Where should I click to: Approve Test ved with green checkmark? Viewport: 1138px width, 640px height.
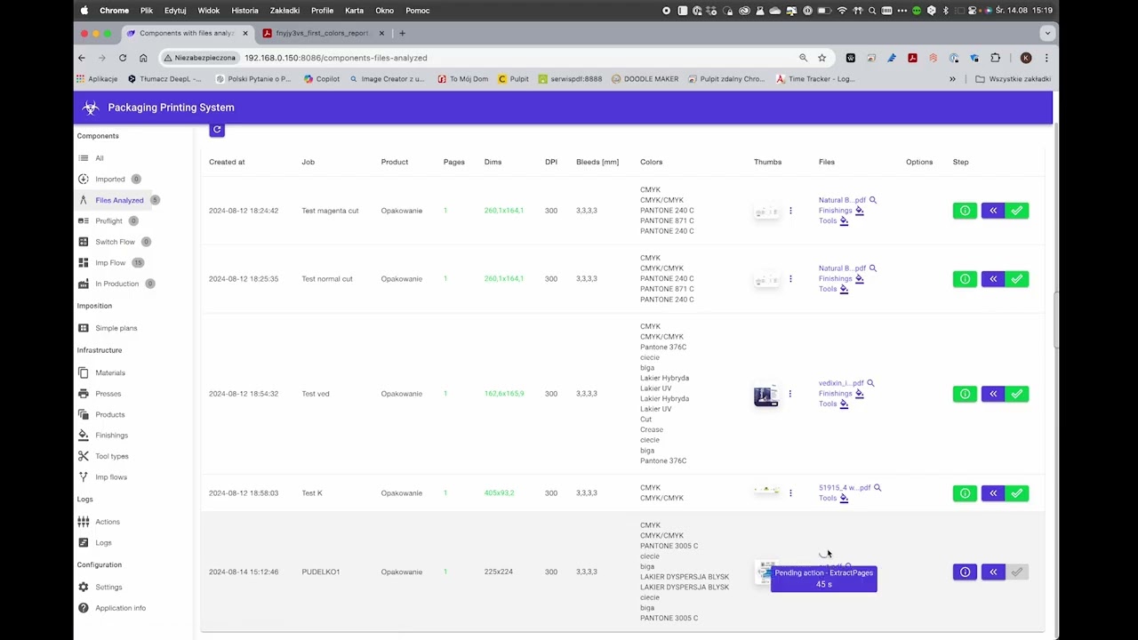[1017, 394]
